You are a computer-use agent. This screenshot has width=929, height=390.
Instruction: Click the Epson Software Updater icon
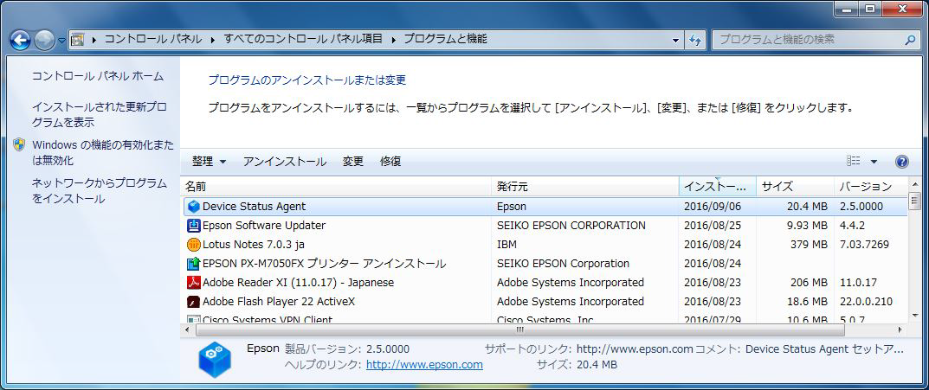(x=194, y=226)
